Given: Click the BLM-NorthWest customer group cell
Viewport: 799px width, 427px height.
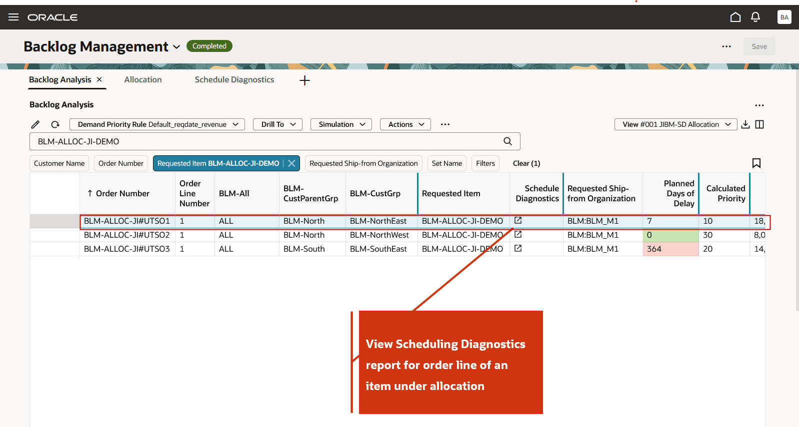Looking at the screenshot, I should [381, 235].
